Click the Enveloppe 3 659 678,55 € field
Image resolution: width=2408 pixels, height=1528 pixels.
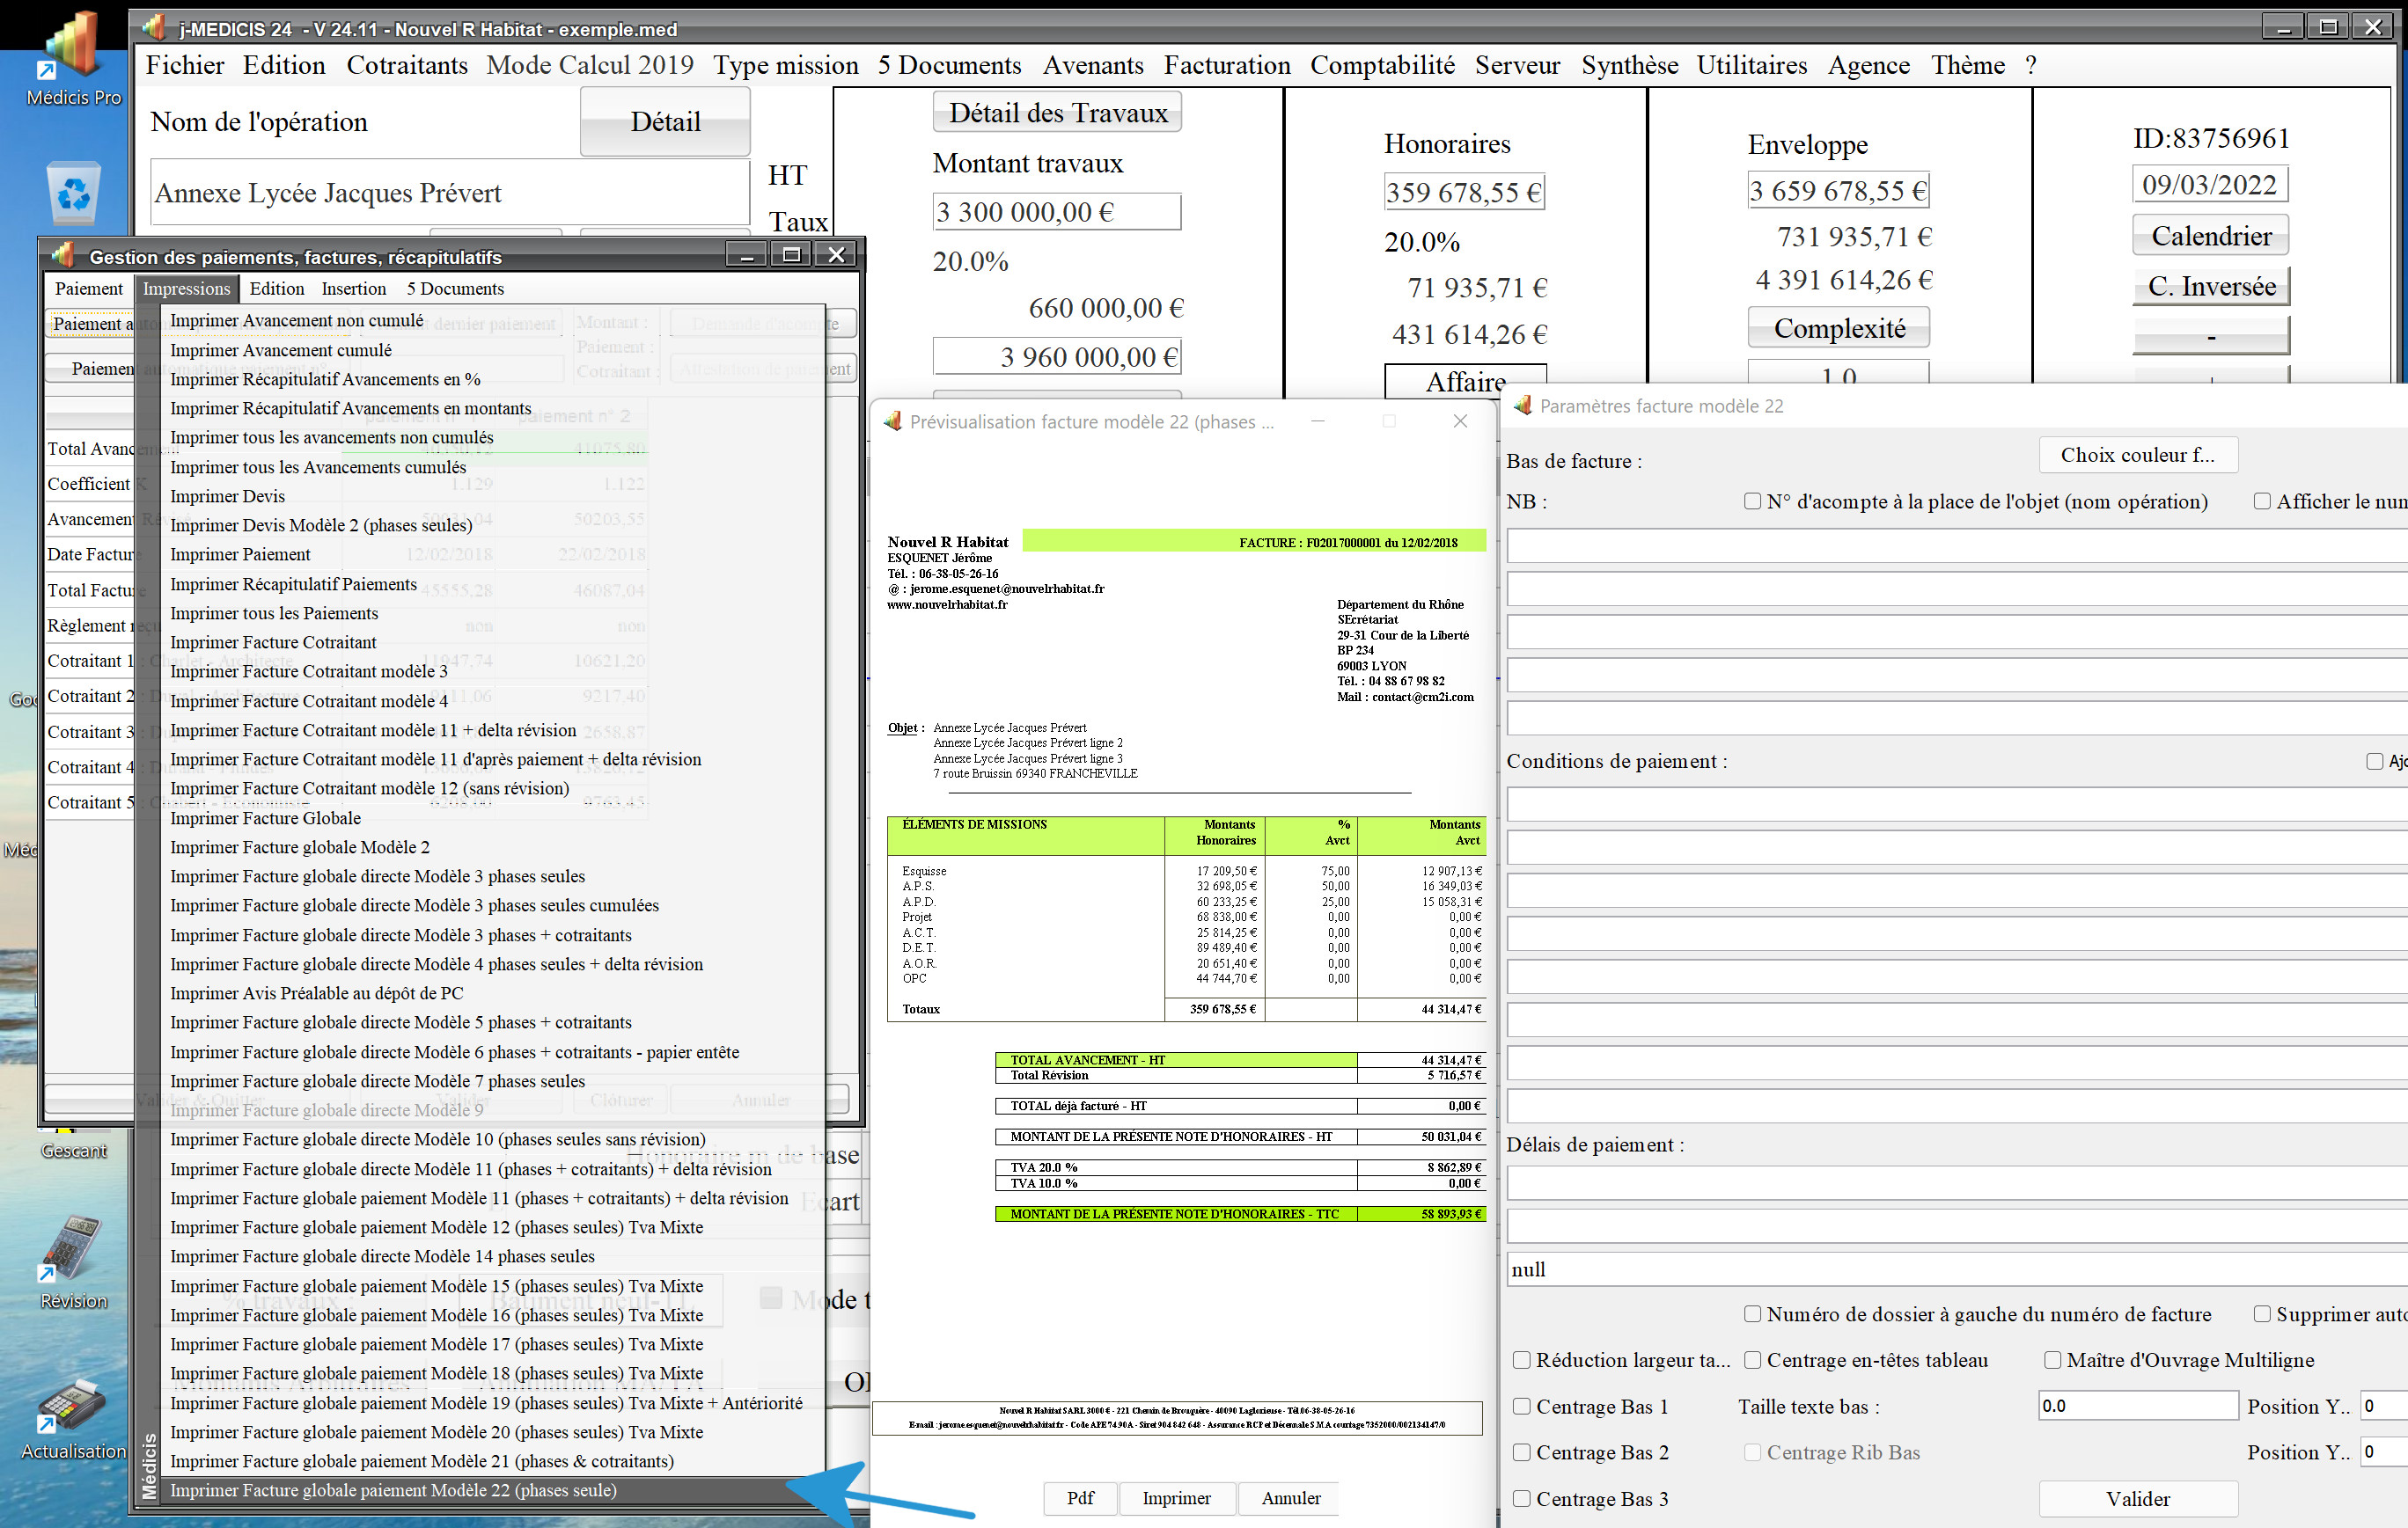click(1838, 190)
